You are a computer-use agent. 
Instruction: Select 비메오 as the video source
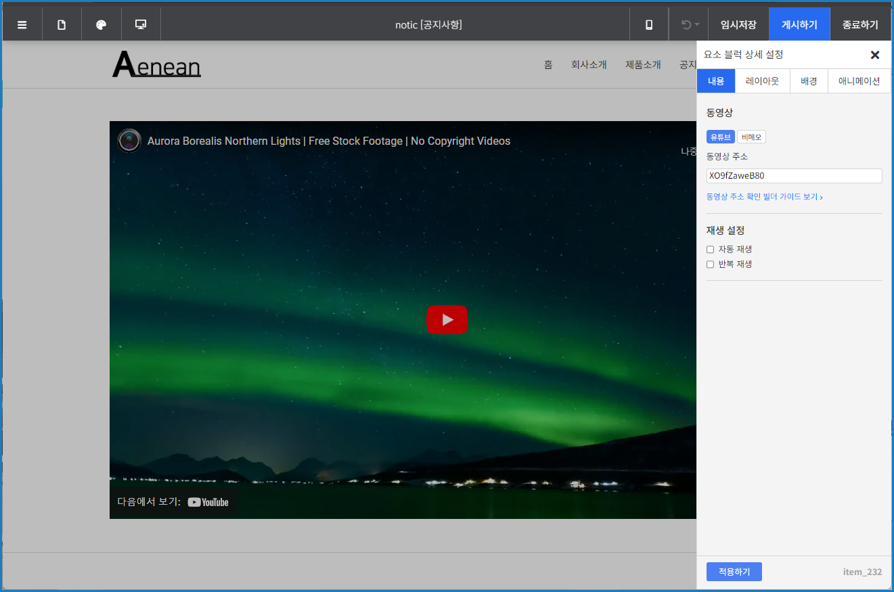click(751, 137)
